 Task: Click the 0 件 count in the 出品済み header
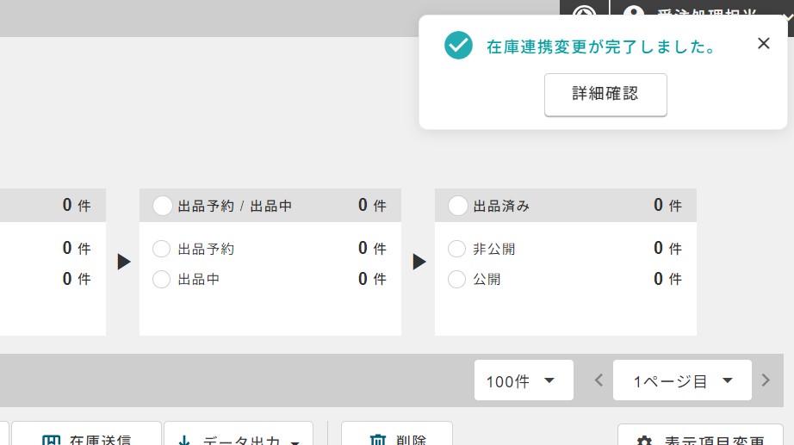668,205
